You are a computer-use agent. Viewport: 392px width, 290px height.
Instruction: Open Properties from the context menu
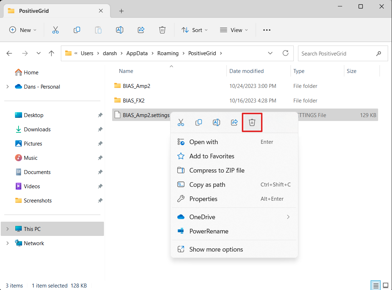coord(234,199)
